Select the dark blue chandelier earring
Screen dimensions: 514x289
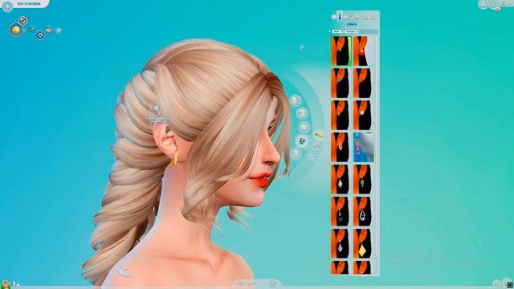tap(340, 211)
